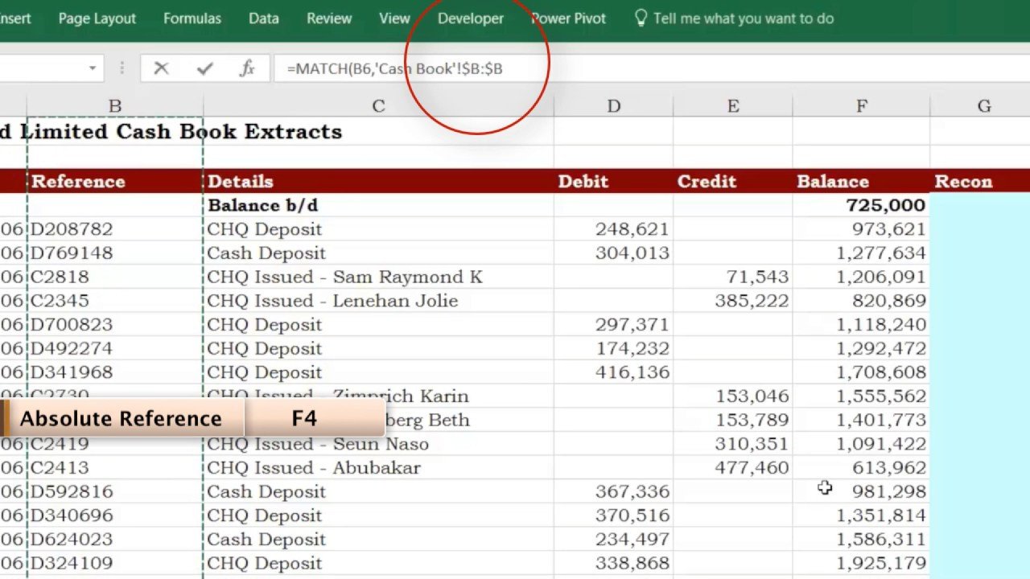This screenshot has height=579, width=1030.
Task: Select reference cell D492274
Action: pyautogui.click(x=115, y=348)
